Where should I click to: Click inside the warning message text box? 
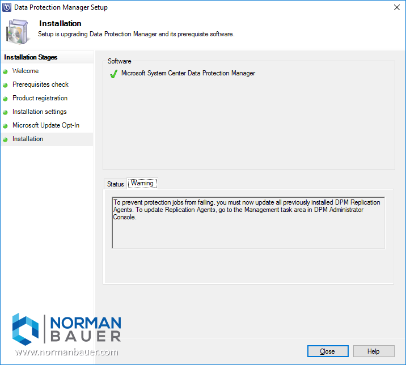(x=248, y=223)
